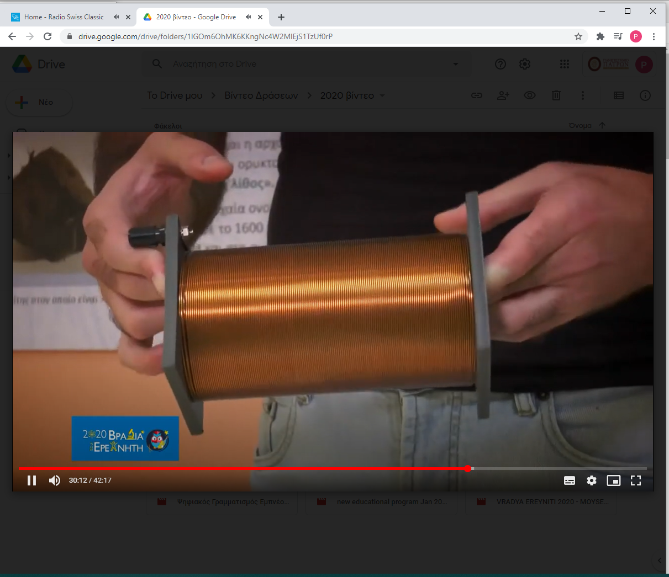Open Google account avatar in Drive
The height and width of the screenshot is (577, 669).
[x=644, y=65]
